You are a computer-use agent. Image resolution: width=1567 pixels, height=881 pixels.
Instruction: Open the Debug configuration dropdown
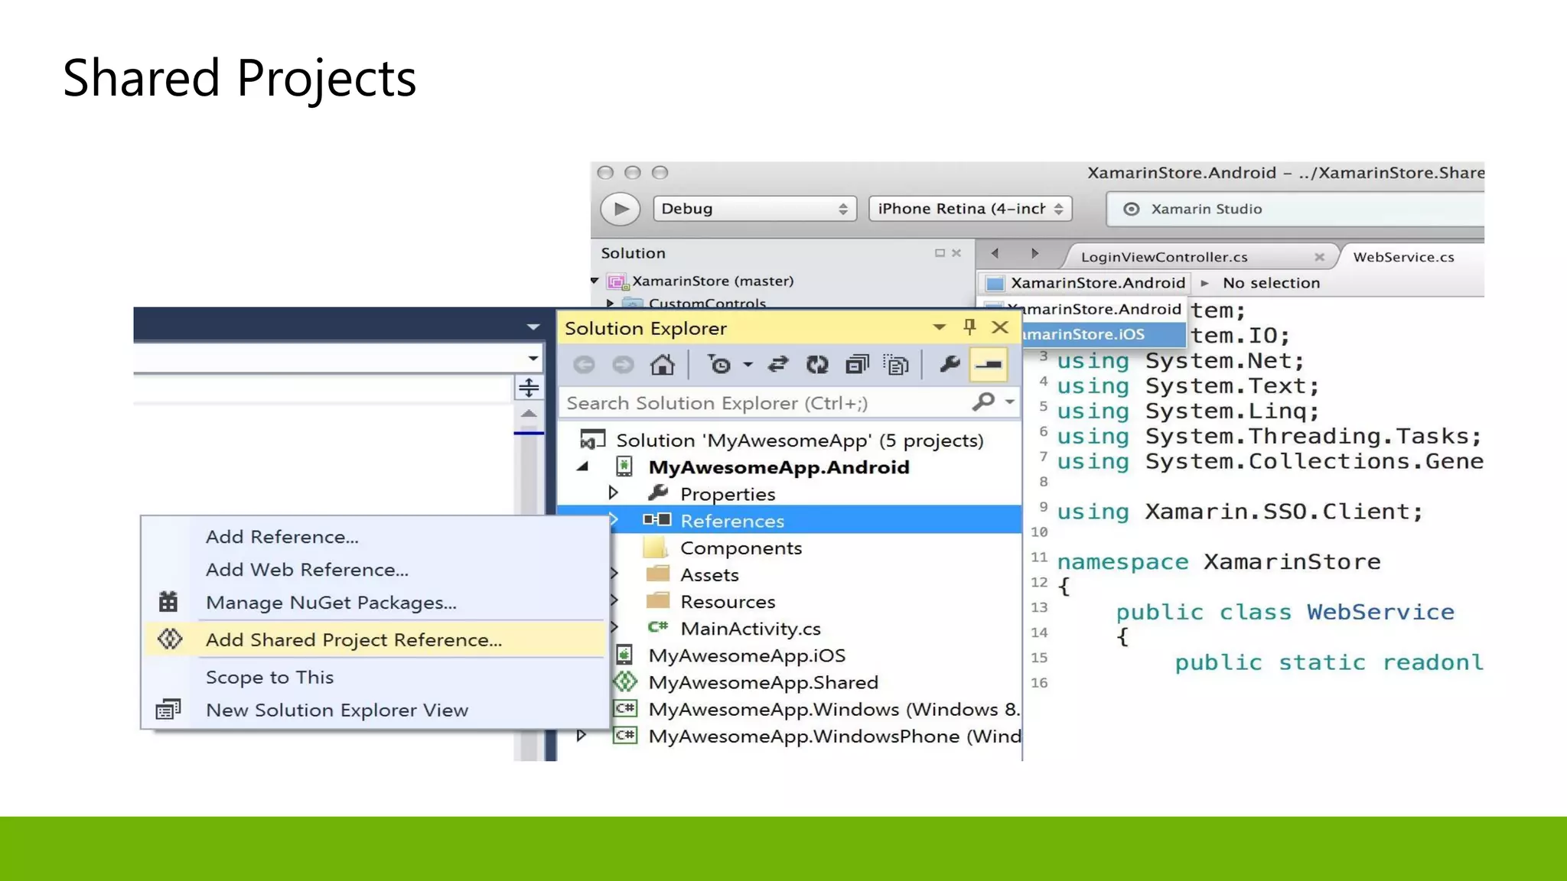pos(754,209)
